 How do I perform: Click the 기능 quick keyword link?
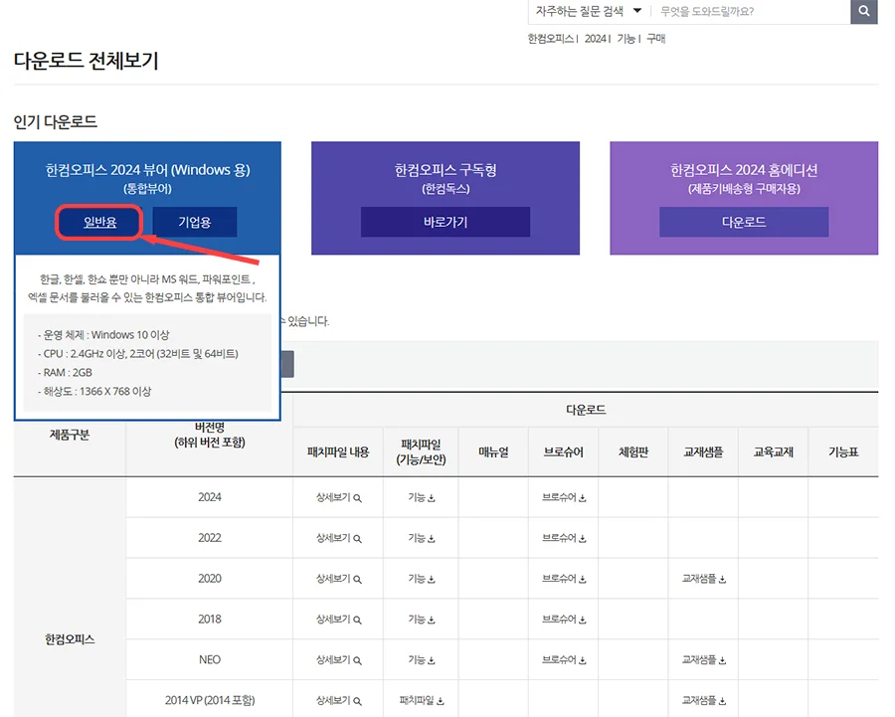626,38
